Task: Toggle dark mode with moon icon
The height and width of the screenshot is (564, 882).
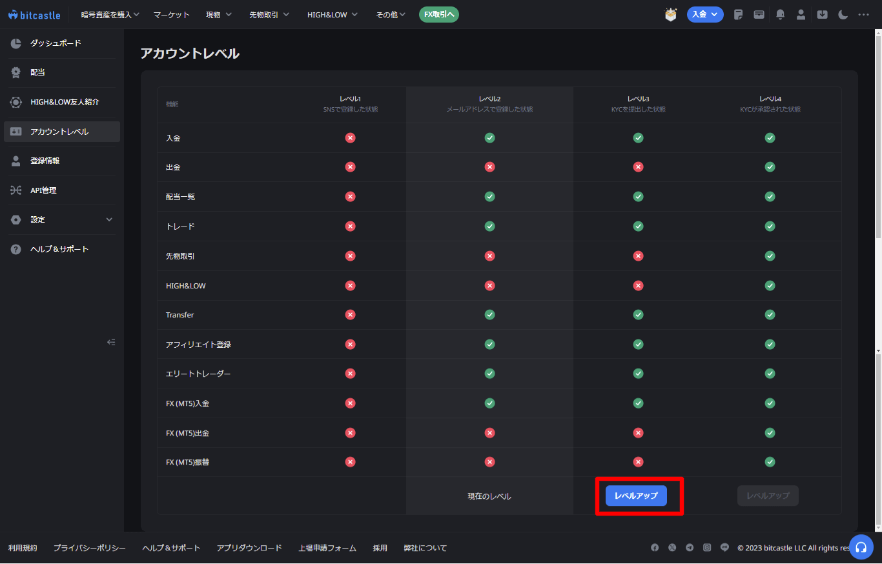Action: (843, 14)
